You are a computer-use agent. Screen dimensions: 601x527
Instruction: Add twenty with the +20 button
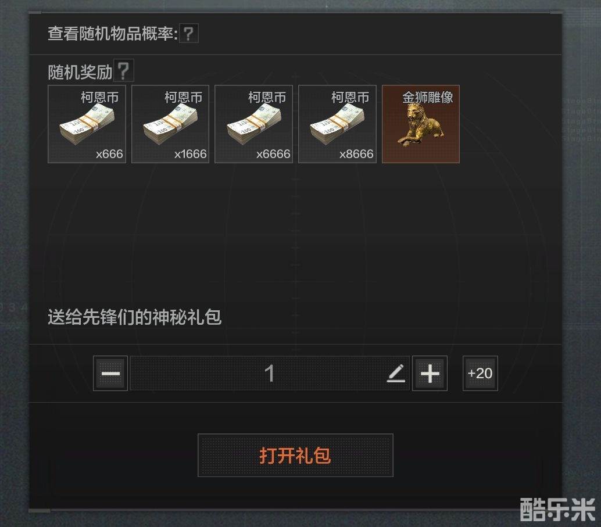480,373
